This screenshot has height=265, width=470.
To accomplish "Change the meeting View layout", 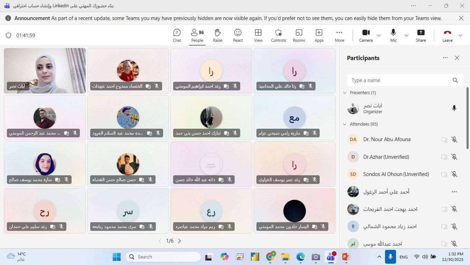I will tap(258, 35).
